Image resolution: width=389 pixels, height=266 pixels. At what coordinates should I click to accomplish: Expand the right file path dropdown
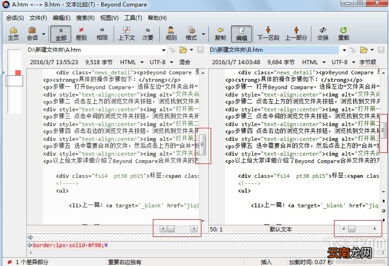coord(344,50)
